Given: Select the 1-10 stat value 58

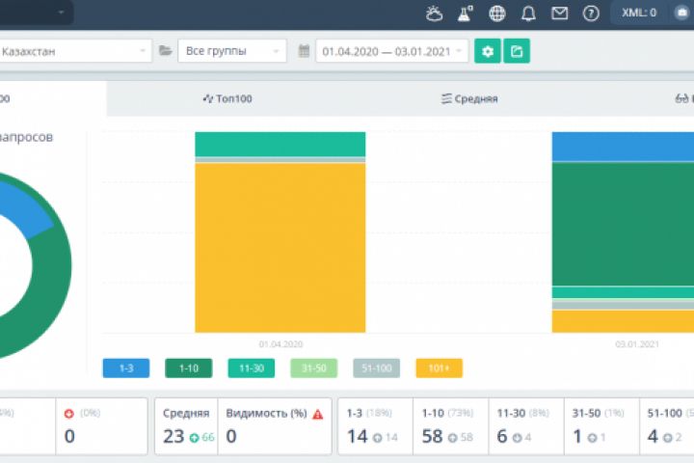Looking at the screenshot, I should [432, 436].
